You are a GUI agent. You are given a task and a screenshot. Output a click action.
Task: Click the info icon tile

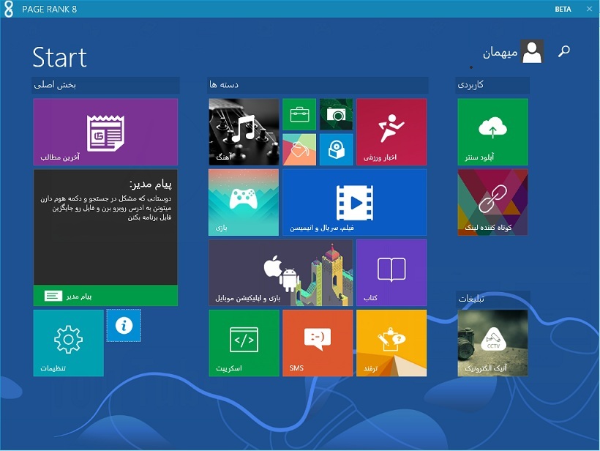tap(124, 326)
